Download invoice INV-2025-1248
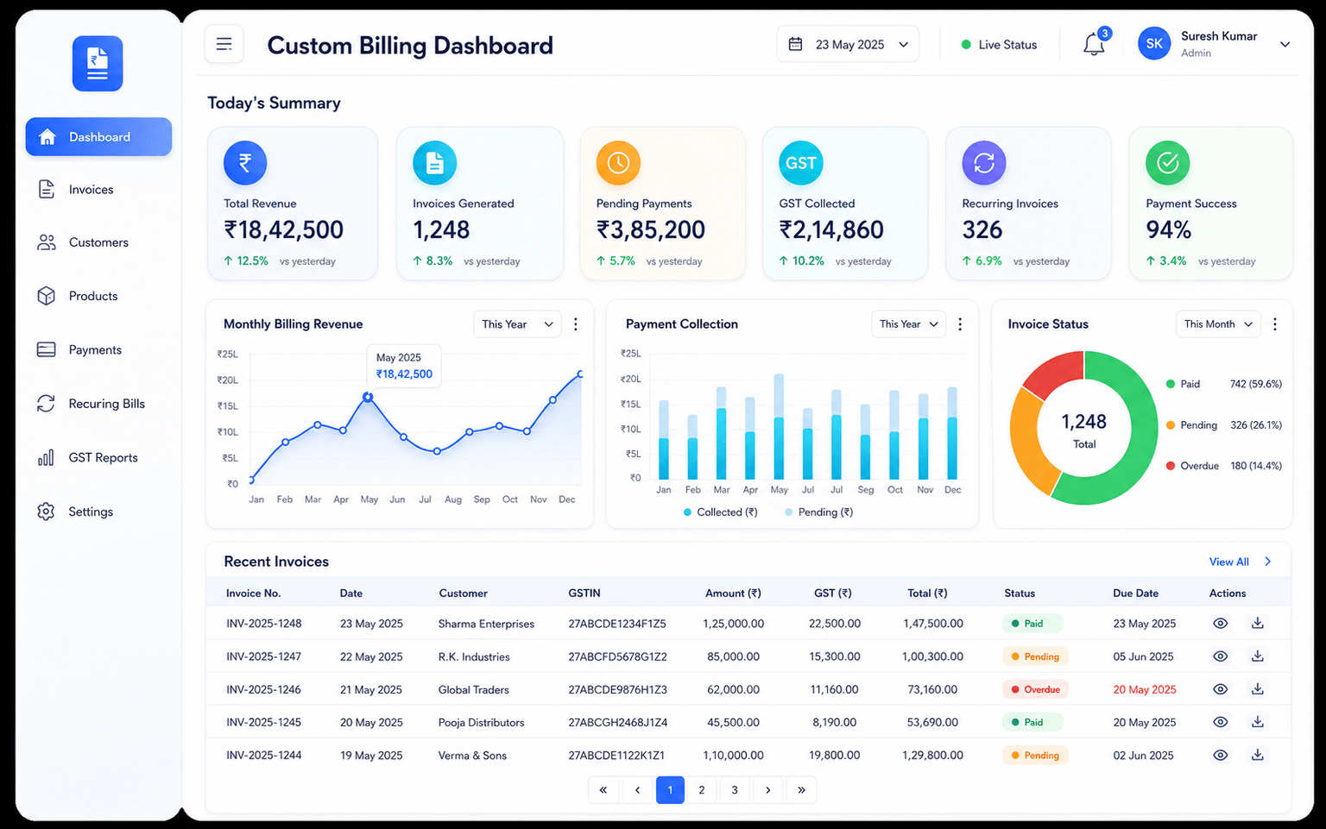The width and height of the screenshot is (1326, 829). pyautogui.click(x=1258, y=624)
